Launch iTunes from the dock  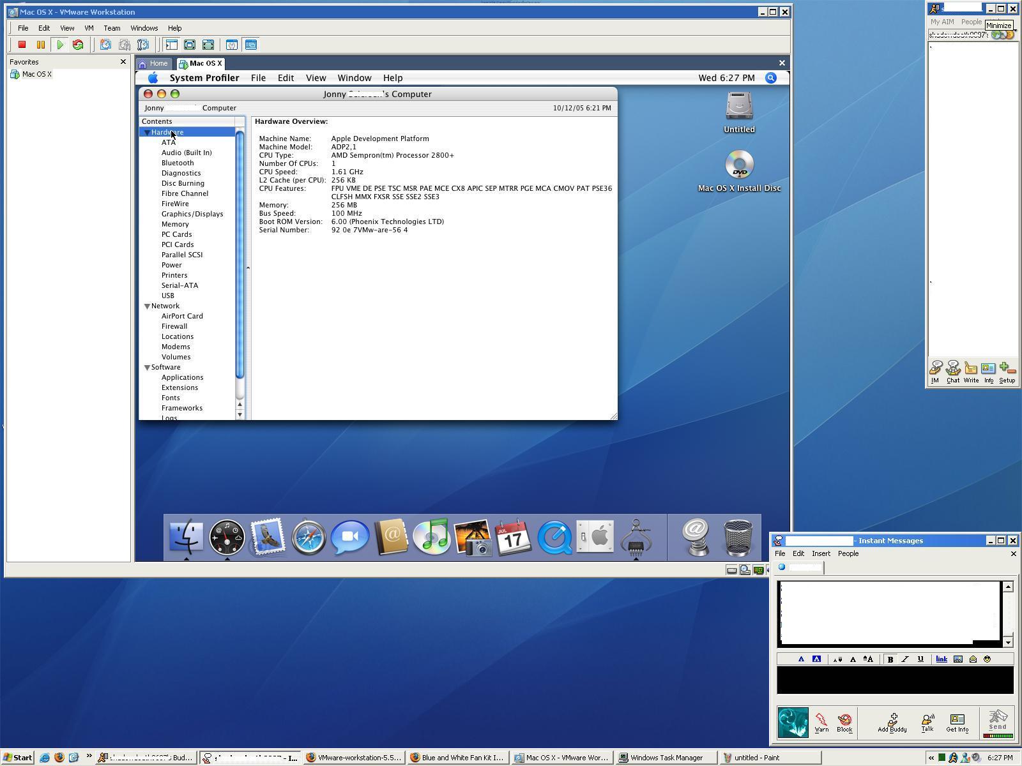pyautogui.click(x=432, y=537)
